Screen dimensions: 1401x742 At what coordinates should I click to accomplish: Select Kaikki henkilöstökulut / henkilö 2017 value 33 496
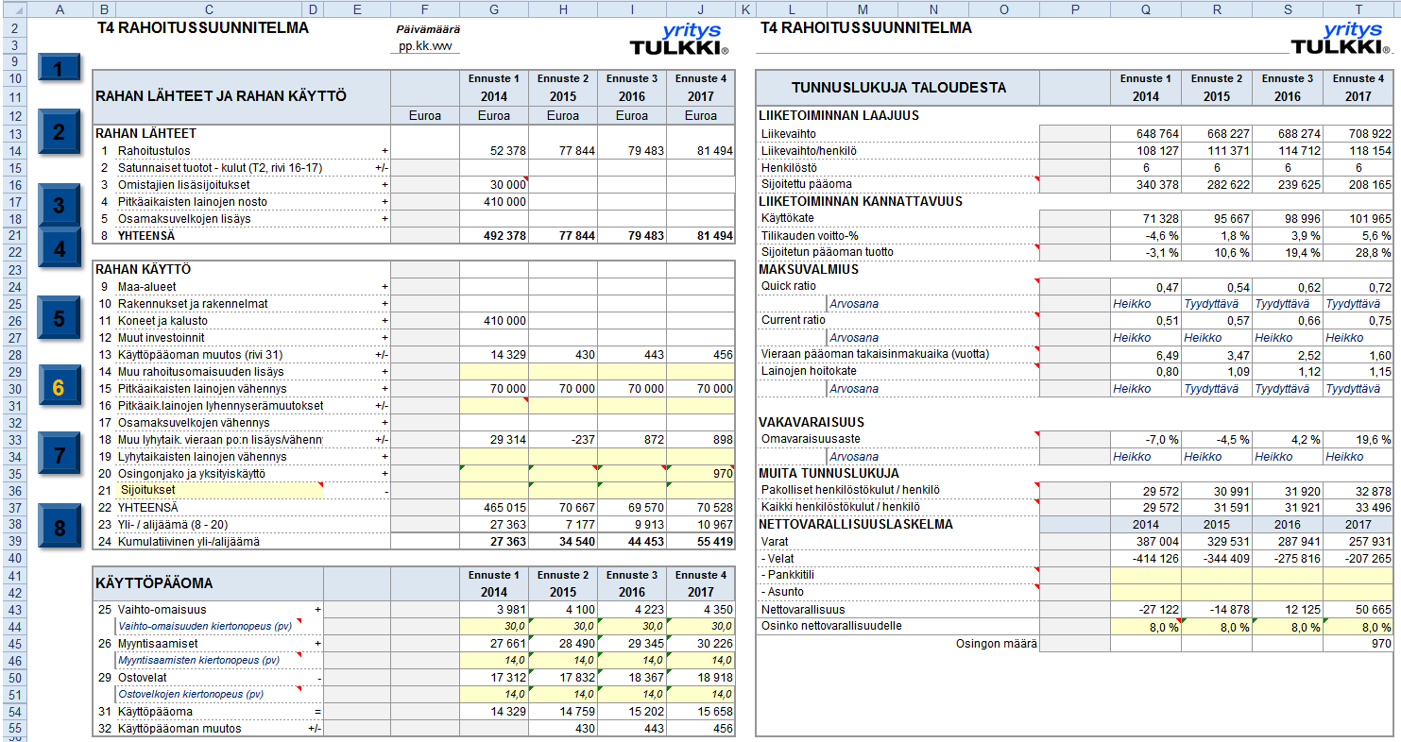(x=1358, y=507)
